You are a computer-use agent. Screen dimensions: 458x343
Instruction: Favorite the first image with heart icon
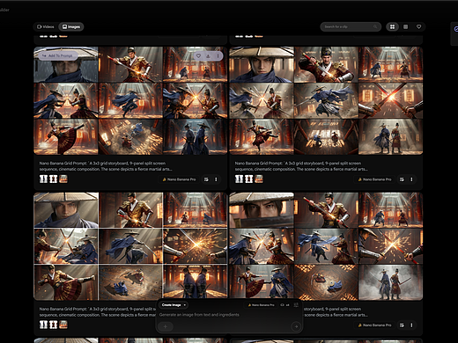(x=198, y=55)
